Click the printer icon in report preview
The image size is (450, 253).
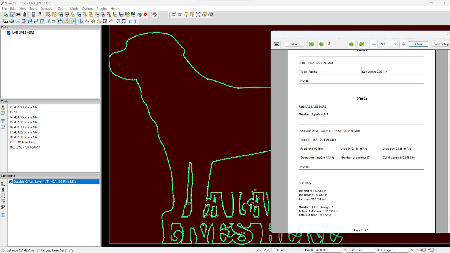[x=277, y=44]
